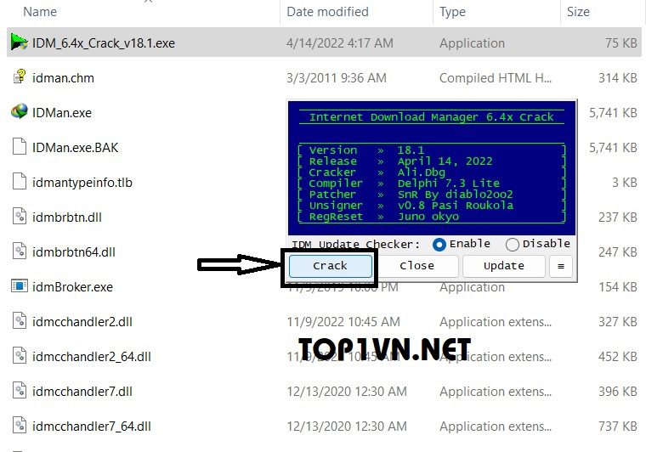Image resolution: width=646 pixels, height=452 pixels.
Task: Sort files by the Type column header
Action: coord(452,12)
